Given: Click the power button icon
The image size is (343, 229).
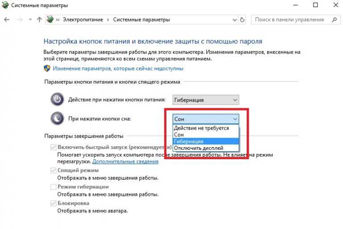Looking at the screenshot, I should [x=57, y=99].
